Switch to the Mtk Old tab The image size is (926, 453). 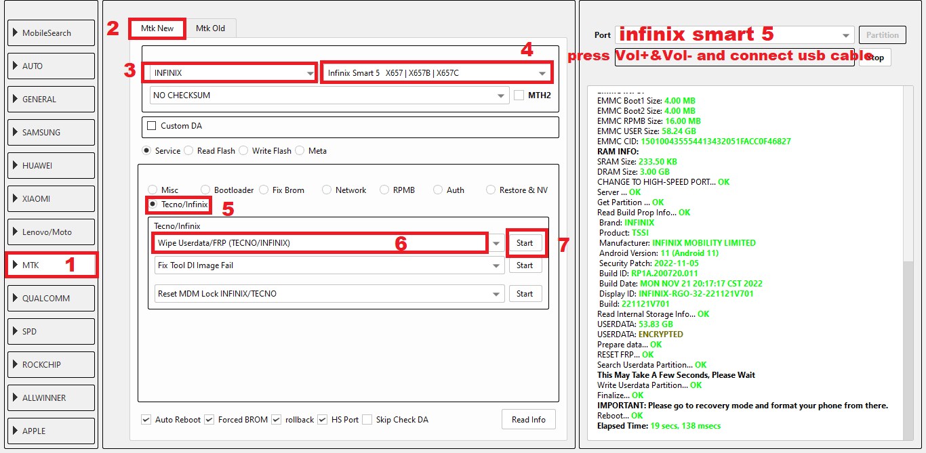pyautogui.click(x=210, y=28)
